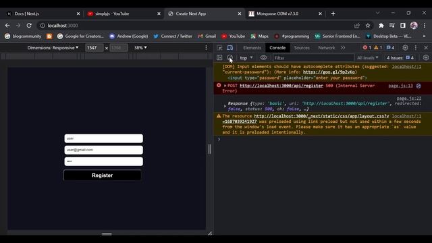Click the username input containing user
The width and height of the screenshot is (432, 243).
click(103, 138)
